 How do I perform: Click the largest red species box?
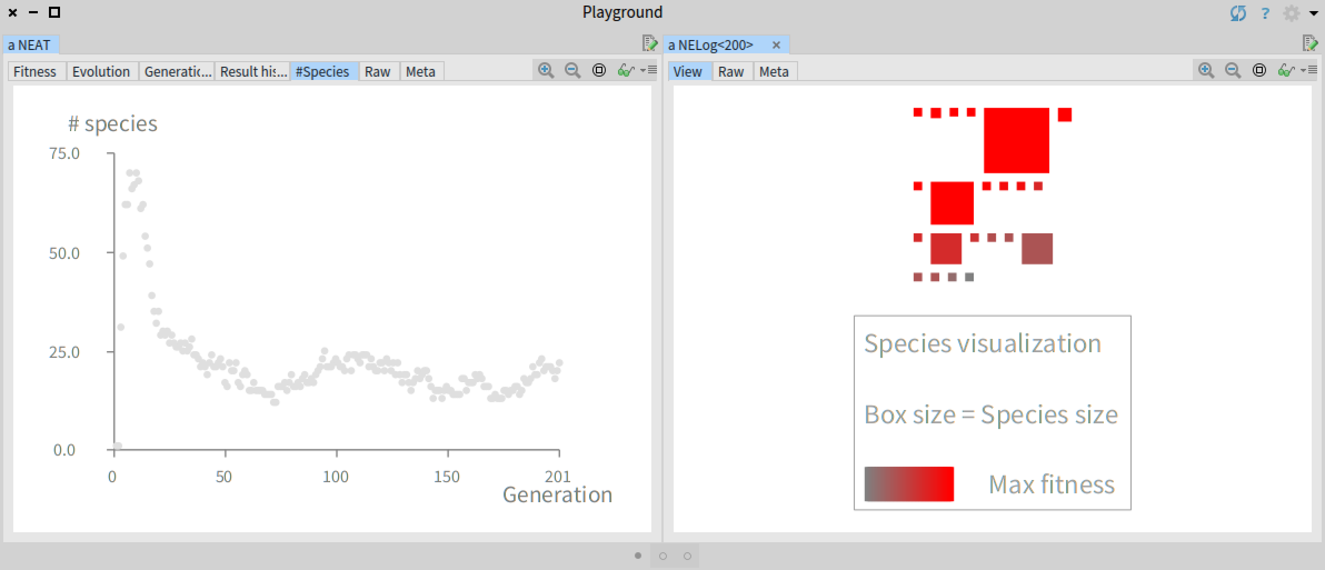[1017, 141]
